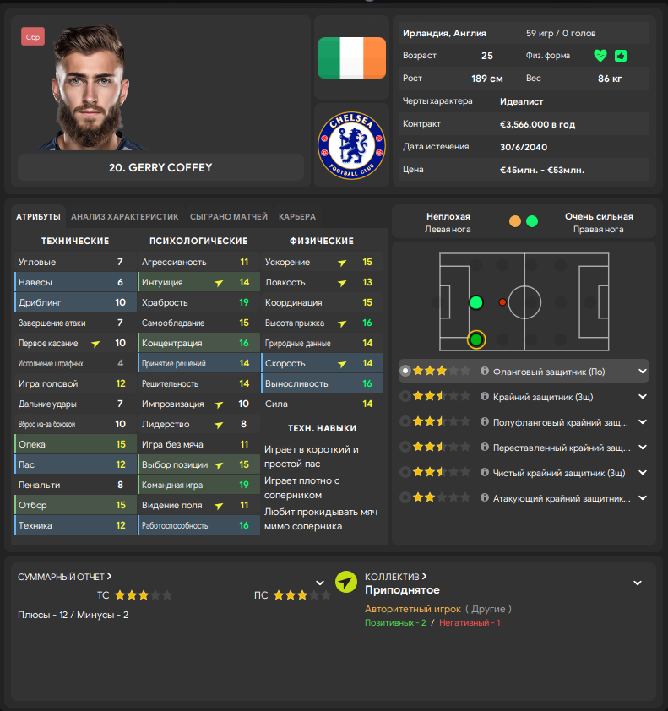Viewport: 668px width, 711px height.
Task: Select Атакующий крайний защитник radio button
Action: tap(405, 497)
